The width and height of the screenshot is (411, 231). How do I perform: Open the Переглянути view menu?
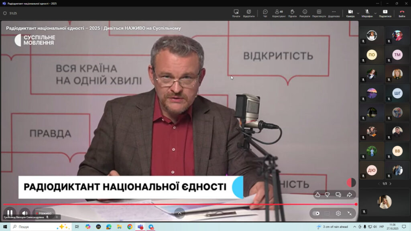(x=319, y=13)
